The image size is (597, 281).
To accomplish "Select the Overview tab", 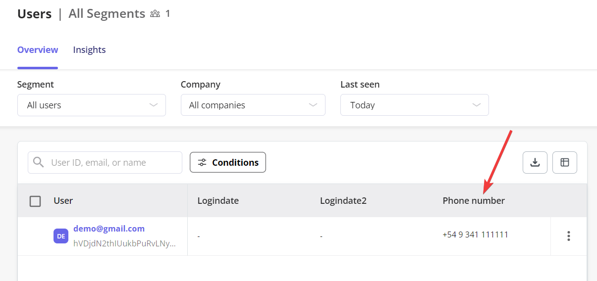I will click(38, 50).
